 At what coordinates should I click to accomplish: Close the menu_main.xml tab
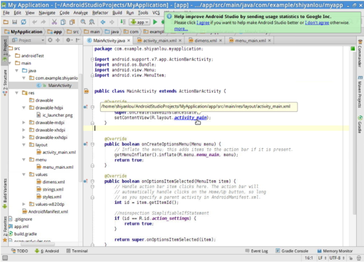pos(269,41)
